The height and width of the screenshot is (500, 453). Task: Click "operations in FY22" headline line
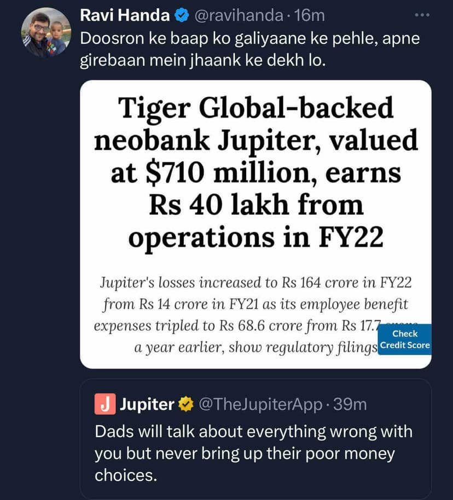pos(255,237)
